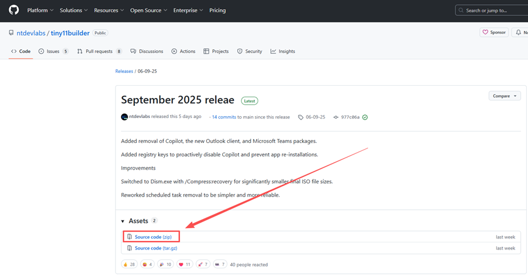The height and width of the screenshot is (275, 528).
Task: Click the green verified check icon
Action: [365, 117]
